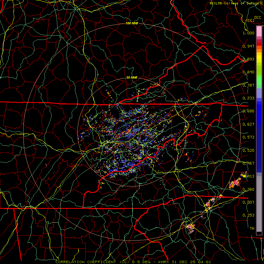Click the "CORRELATION COEFFICIENT (CC)" product title
Image resolution: width=264 pixels, height=264 pixels.
click(92, 262)
